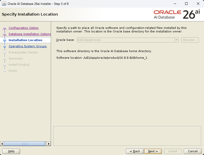
Task: Close the installer window
Action: 198,4
